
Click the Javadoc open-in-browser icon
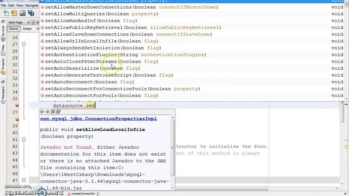53,112
